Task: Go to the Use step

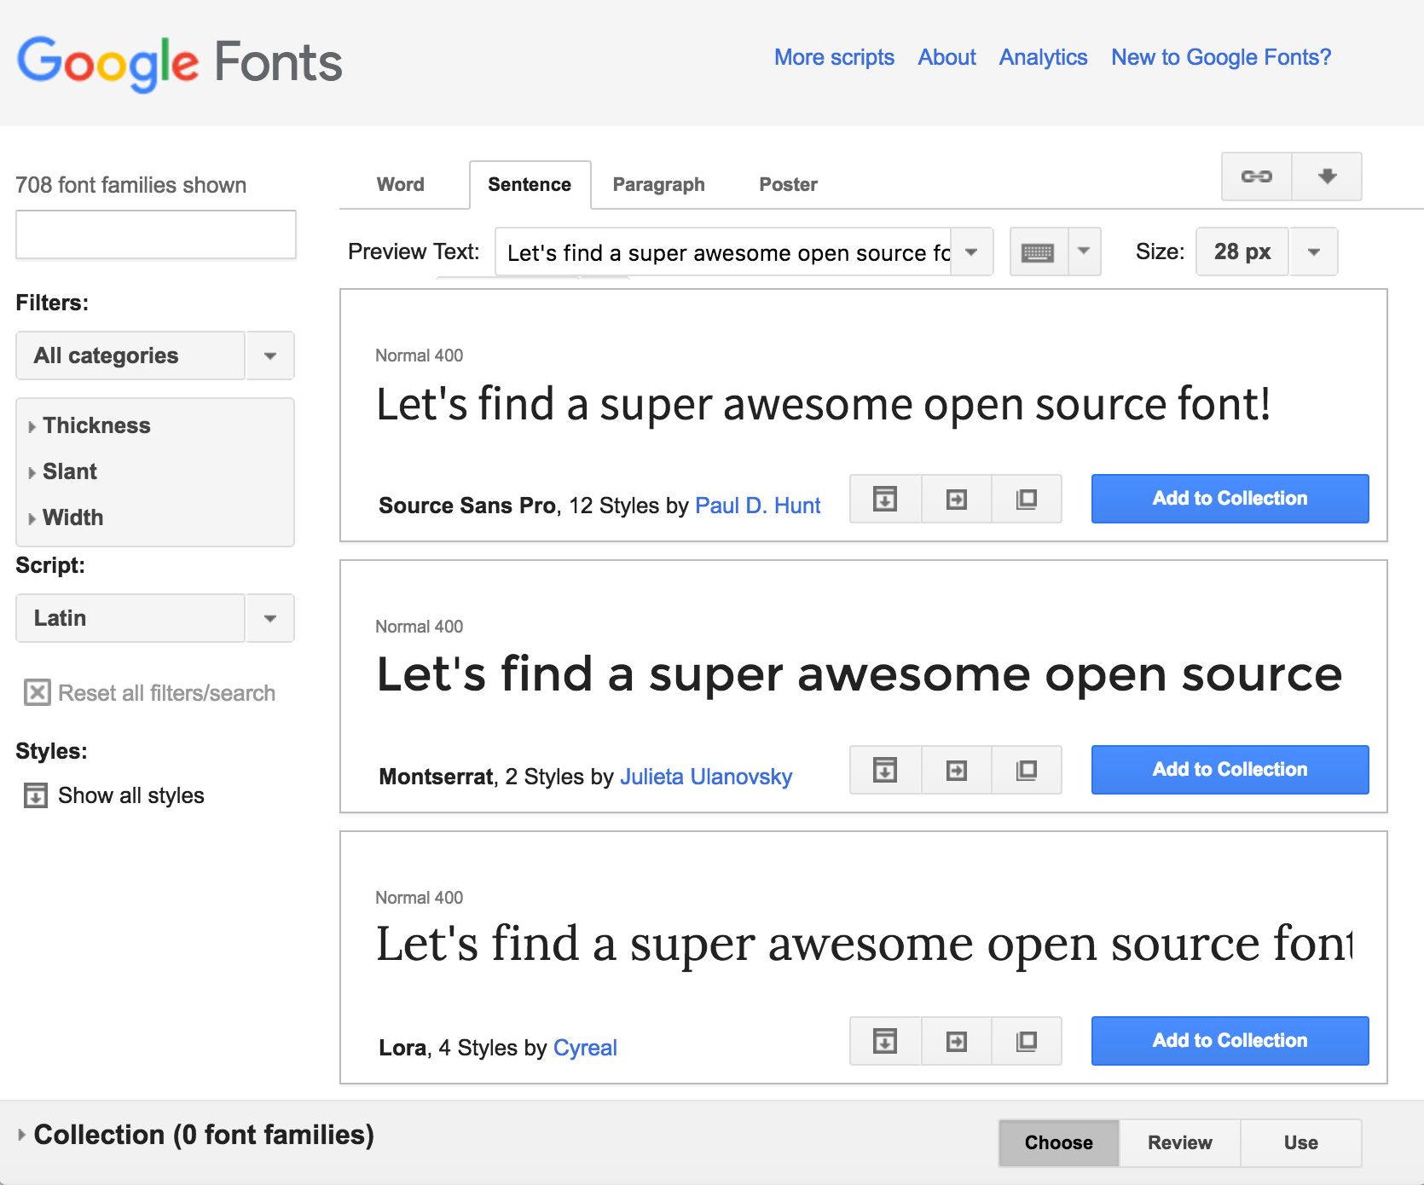Action: point(1301,1142)
